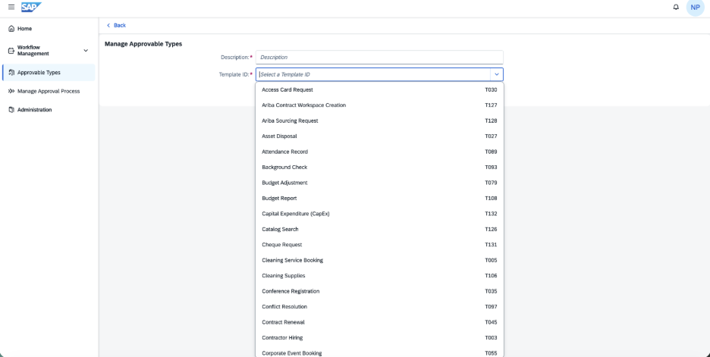Click the Administration icon in sidebar
710x357 pixels.
[11, 109]
